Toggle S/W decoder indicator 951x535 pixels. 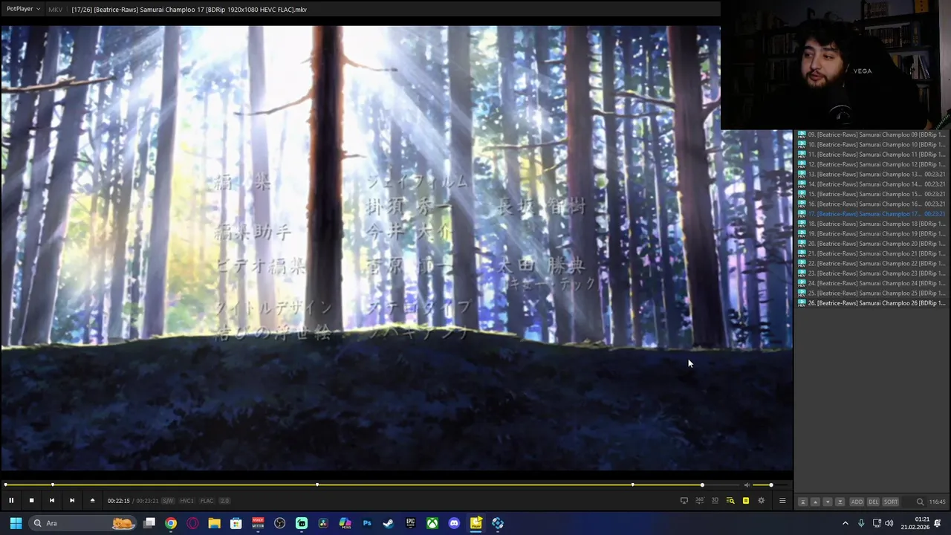click(168, 501)
